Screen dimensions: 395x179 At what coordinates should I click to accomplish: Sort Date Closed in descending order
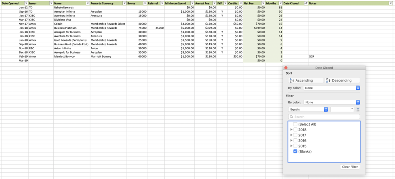(x=342, y=80)
